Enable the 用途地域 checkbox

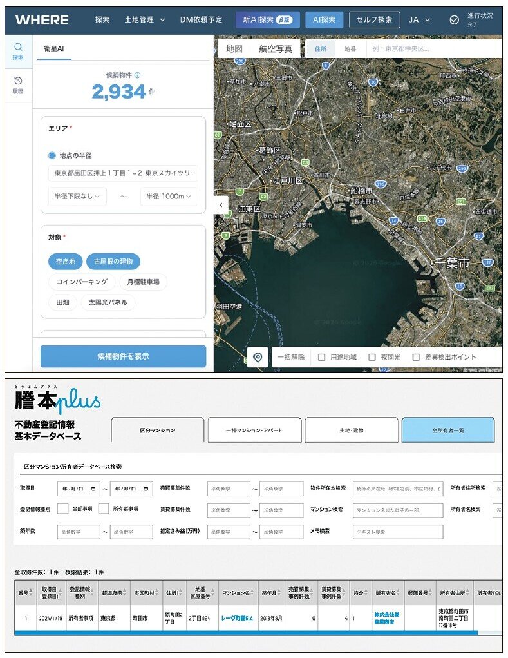pyautogui.click(x=321, y=357)
